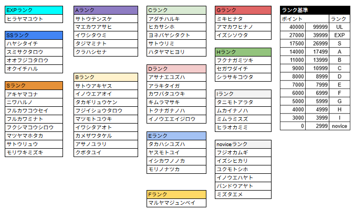
Task: Click the black ランク基準 header cell
Action: coord(315,10)
